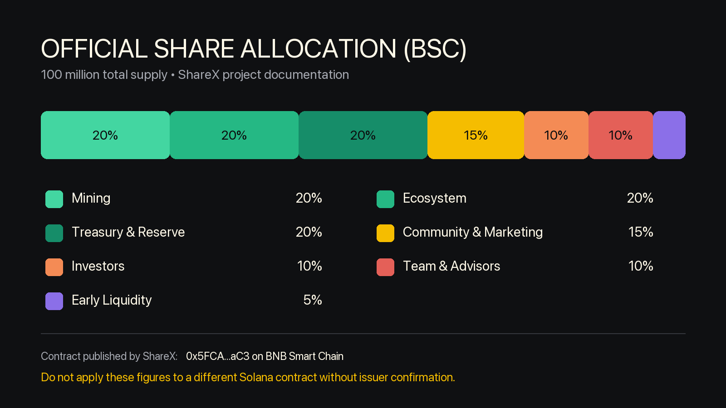This screenshot has width=726, height=408.
Task: Select the purple unlabeled bar segment
Action: pyautogui.click(x=669, y=135)
